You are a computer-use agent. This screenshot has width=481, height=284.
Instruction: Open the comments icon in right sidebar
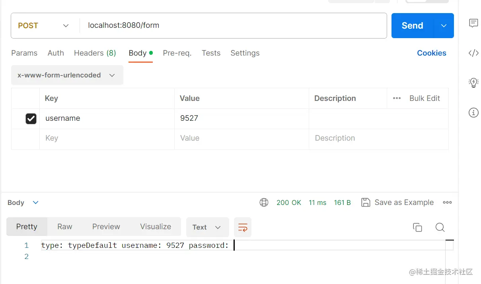473,23
